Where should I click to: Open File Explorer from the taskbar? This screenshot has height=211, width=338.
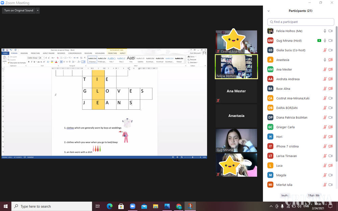click(x=156, y=206)
